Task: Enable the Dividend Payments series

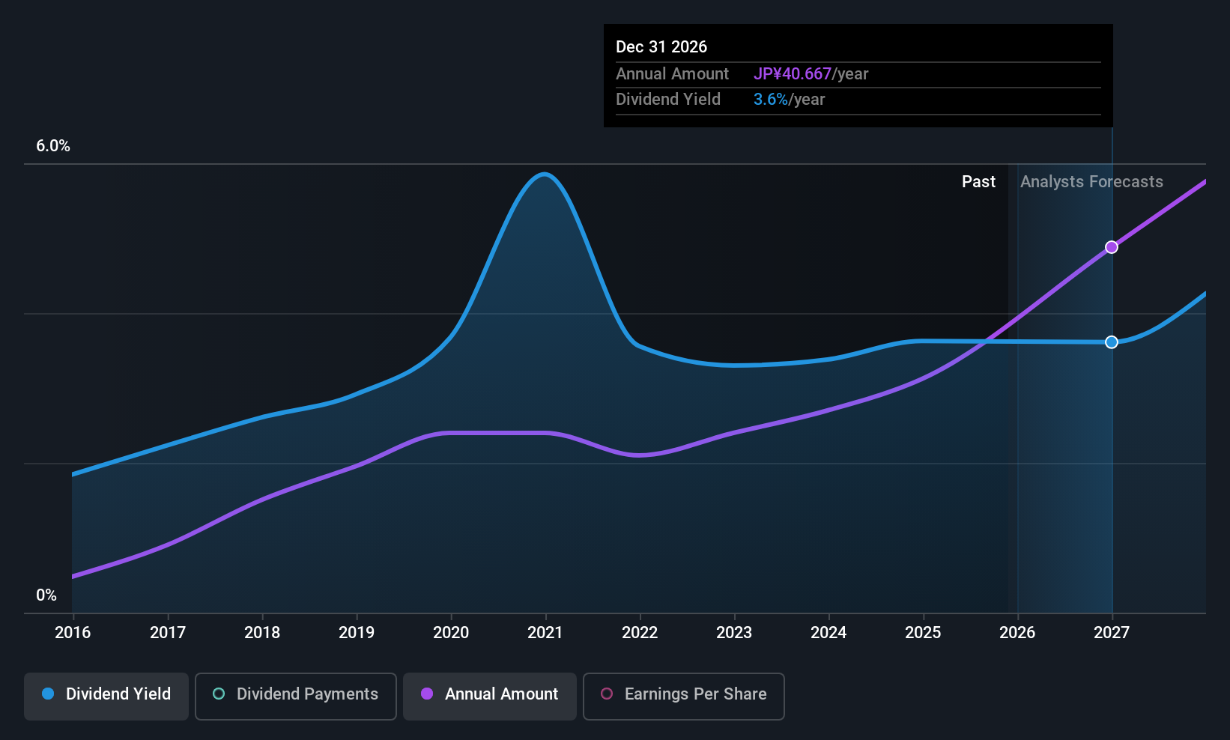Action: point(296,696)
